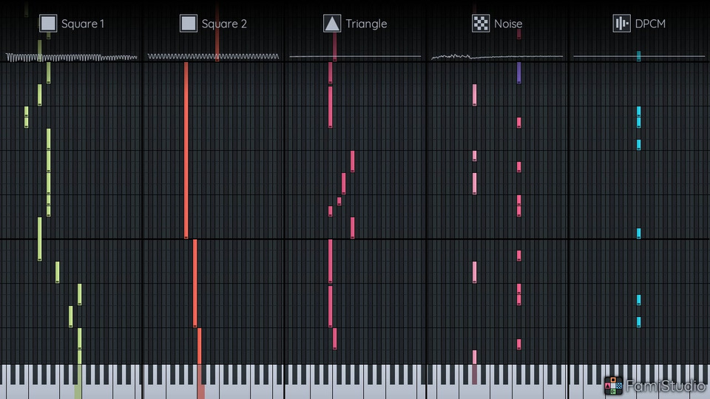Viewport: 710px width, 399px height.
Task: Click the purple note in Noise channel
Action: pos(519,72)
